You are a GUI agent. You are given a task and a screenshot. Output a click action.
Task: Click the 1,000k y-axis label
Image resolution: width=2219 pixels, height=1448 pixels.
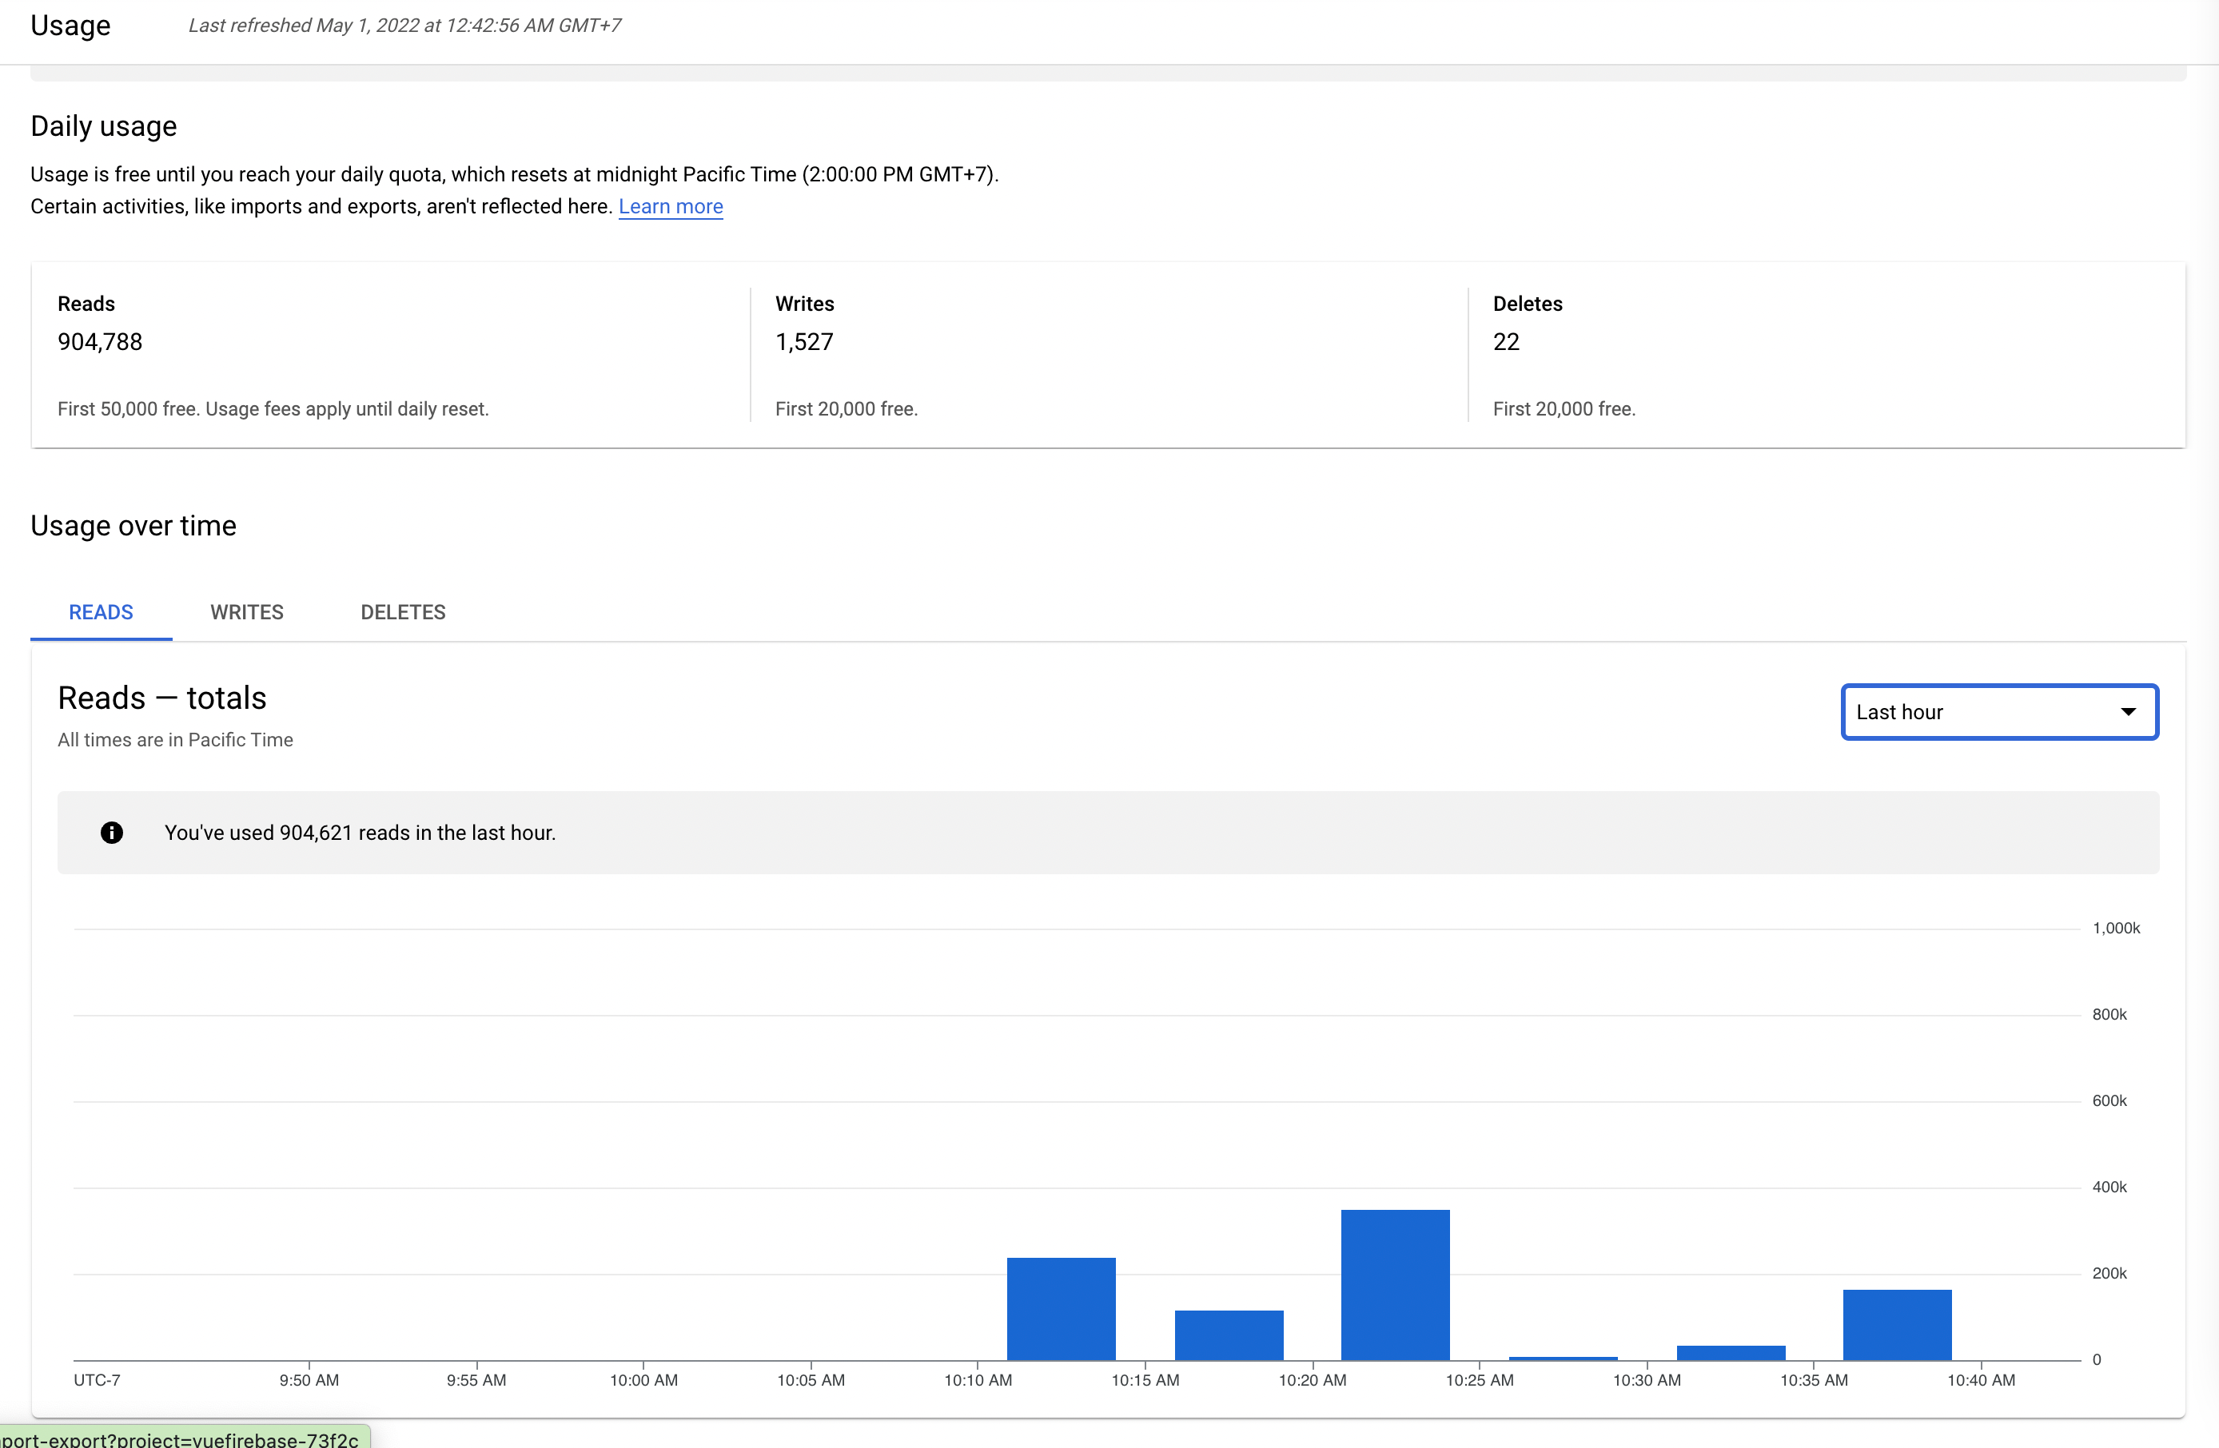(x=2116, y=928)
